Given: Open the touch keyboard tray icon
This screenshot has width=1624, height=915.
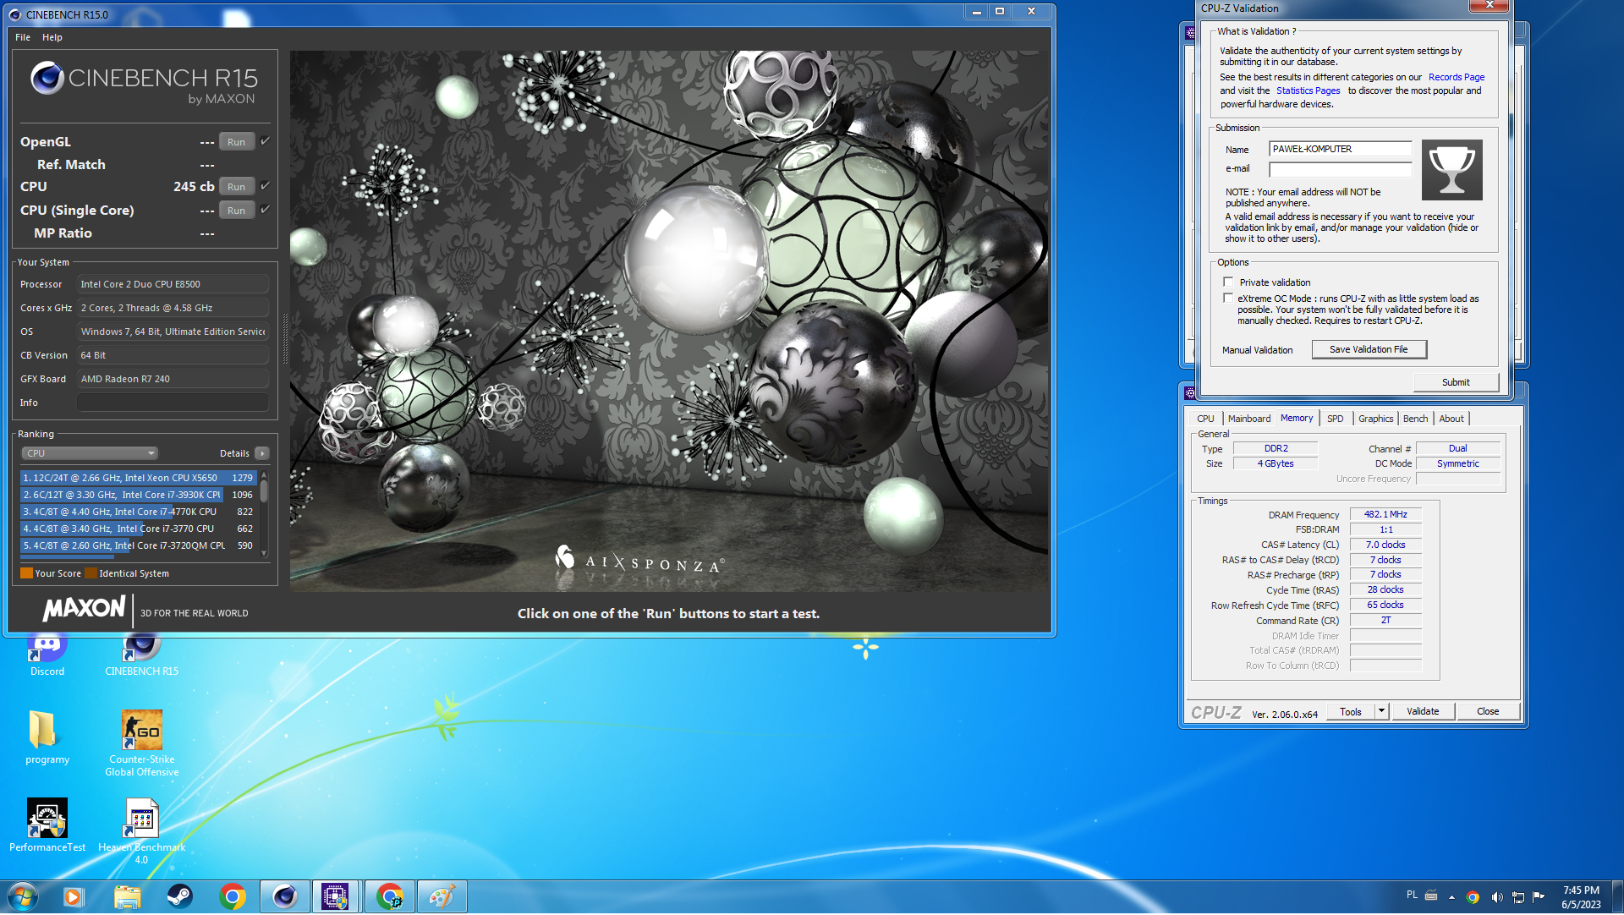Looking at the screenshot, I should pos(1431,896).
